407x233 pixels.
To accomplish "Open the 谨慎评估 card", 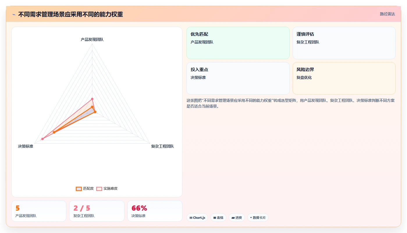I will 344,43.
